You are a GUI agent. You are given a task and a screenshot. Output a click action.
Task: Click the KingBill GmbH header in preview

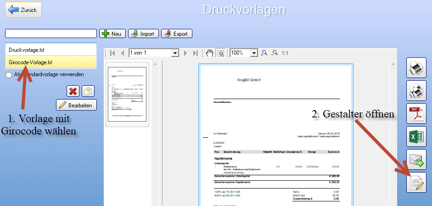click(249, 80)
